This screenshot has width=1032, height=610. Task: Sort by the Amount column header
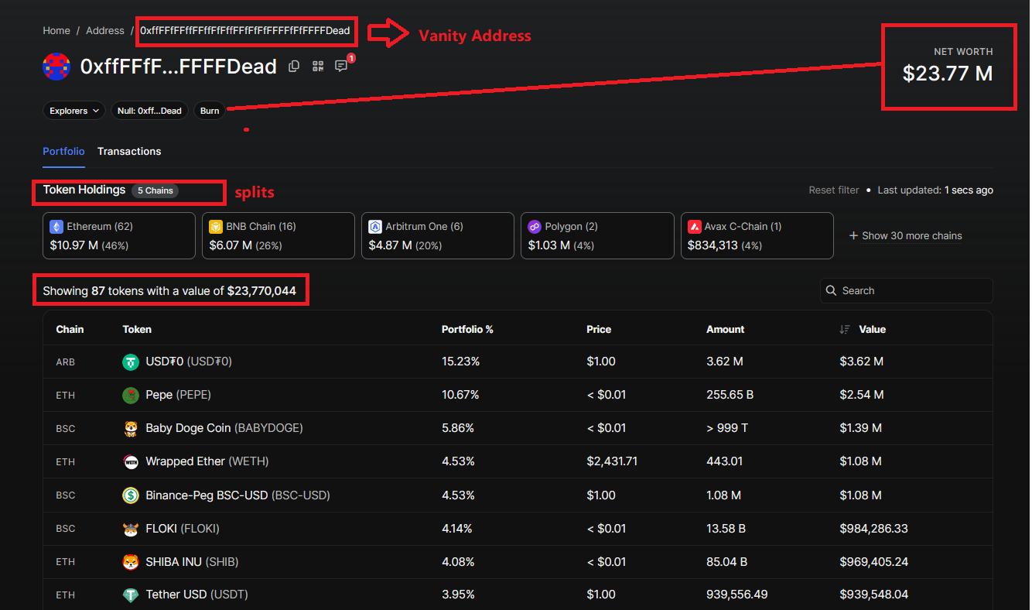(x=725, y=330)
